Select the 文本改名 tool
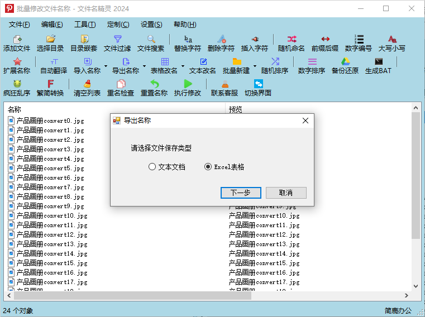The image size is (425, 317). [x=203, y=66]
